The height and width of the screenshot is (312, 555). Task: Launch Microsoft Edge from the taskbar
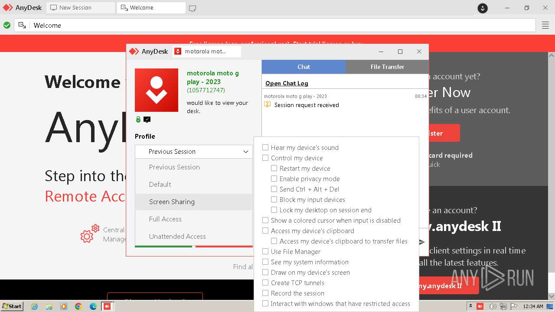tap(93, 306)
